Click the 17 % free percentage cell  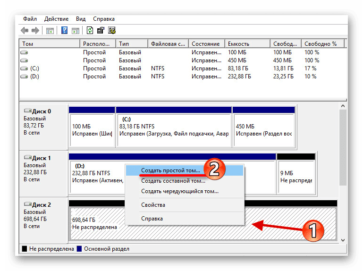pos(311,68)
